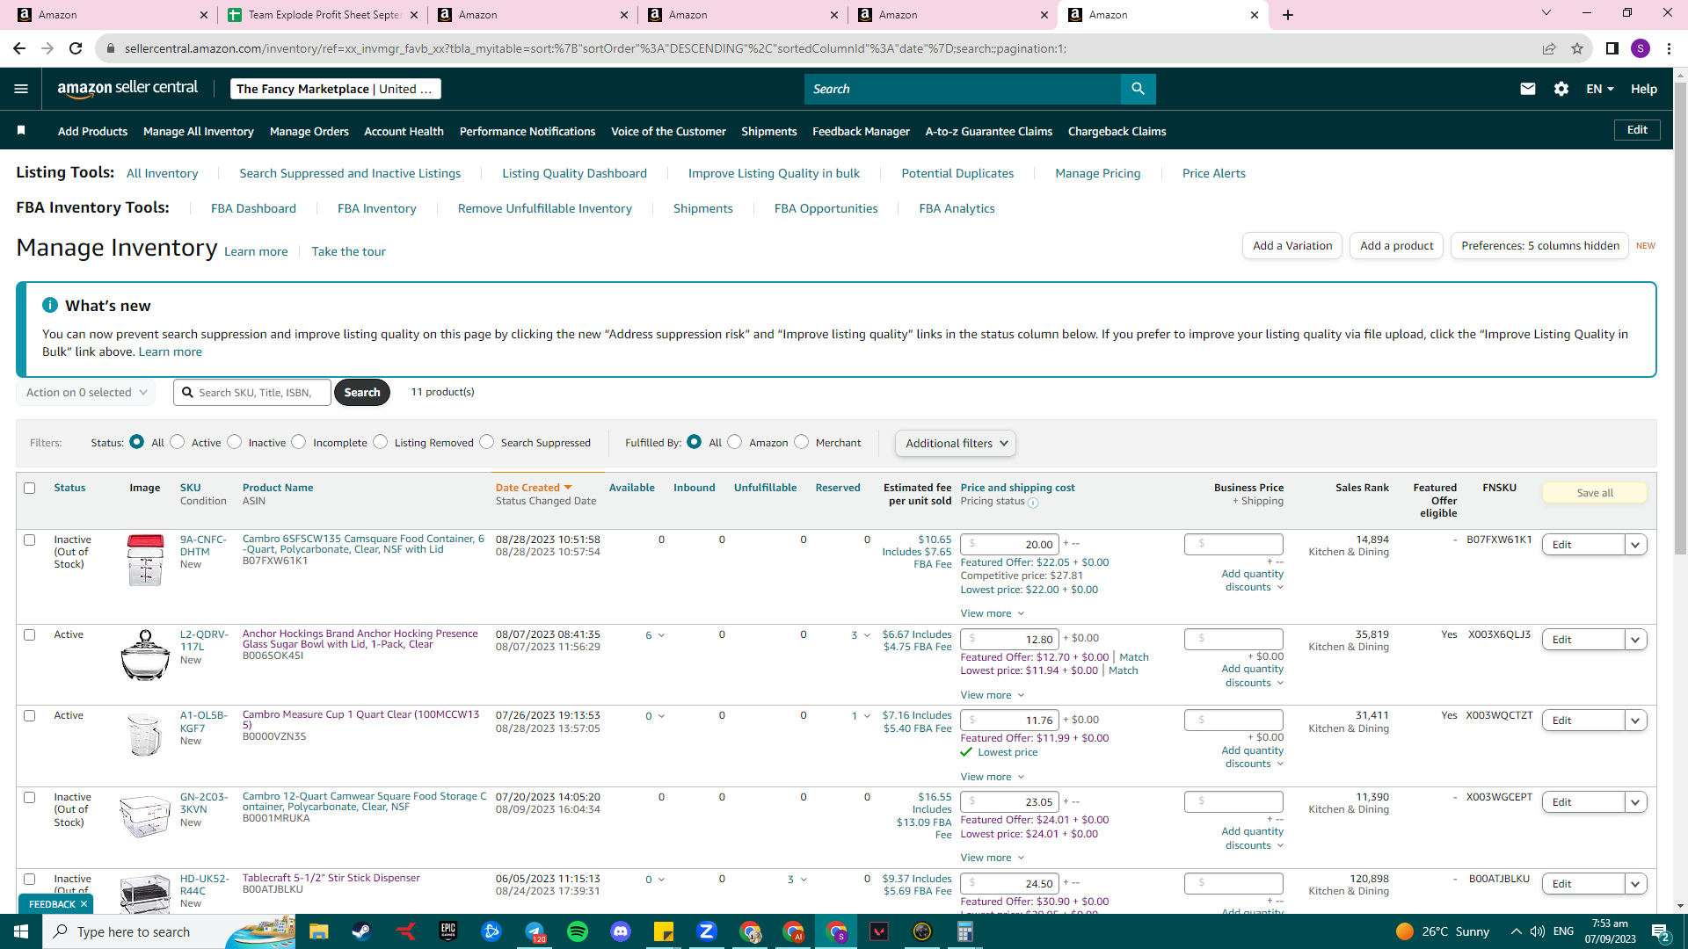The width and height of the screenshot is (1688, 949).
Task: Open Listing Quality Dashboard link
Action: point(574,173)
